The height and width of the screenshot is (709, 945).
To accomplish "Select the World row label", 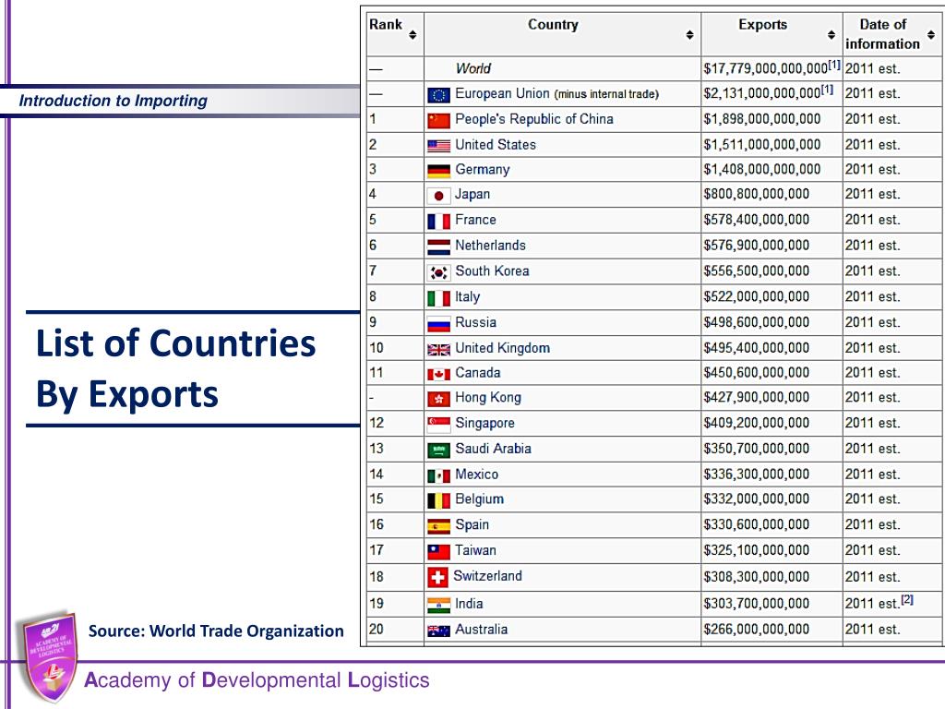I will 473,68.
